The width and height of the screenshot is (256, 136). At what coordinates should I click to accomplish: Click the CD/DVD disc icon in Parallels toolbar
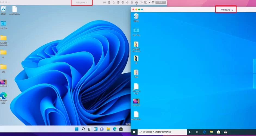click(x=118, y=2)
